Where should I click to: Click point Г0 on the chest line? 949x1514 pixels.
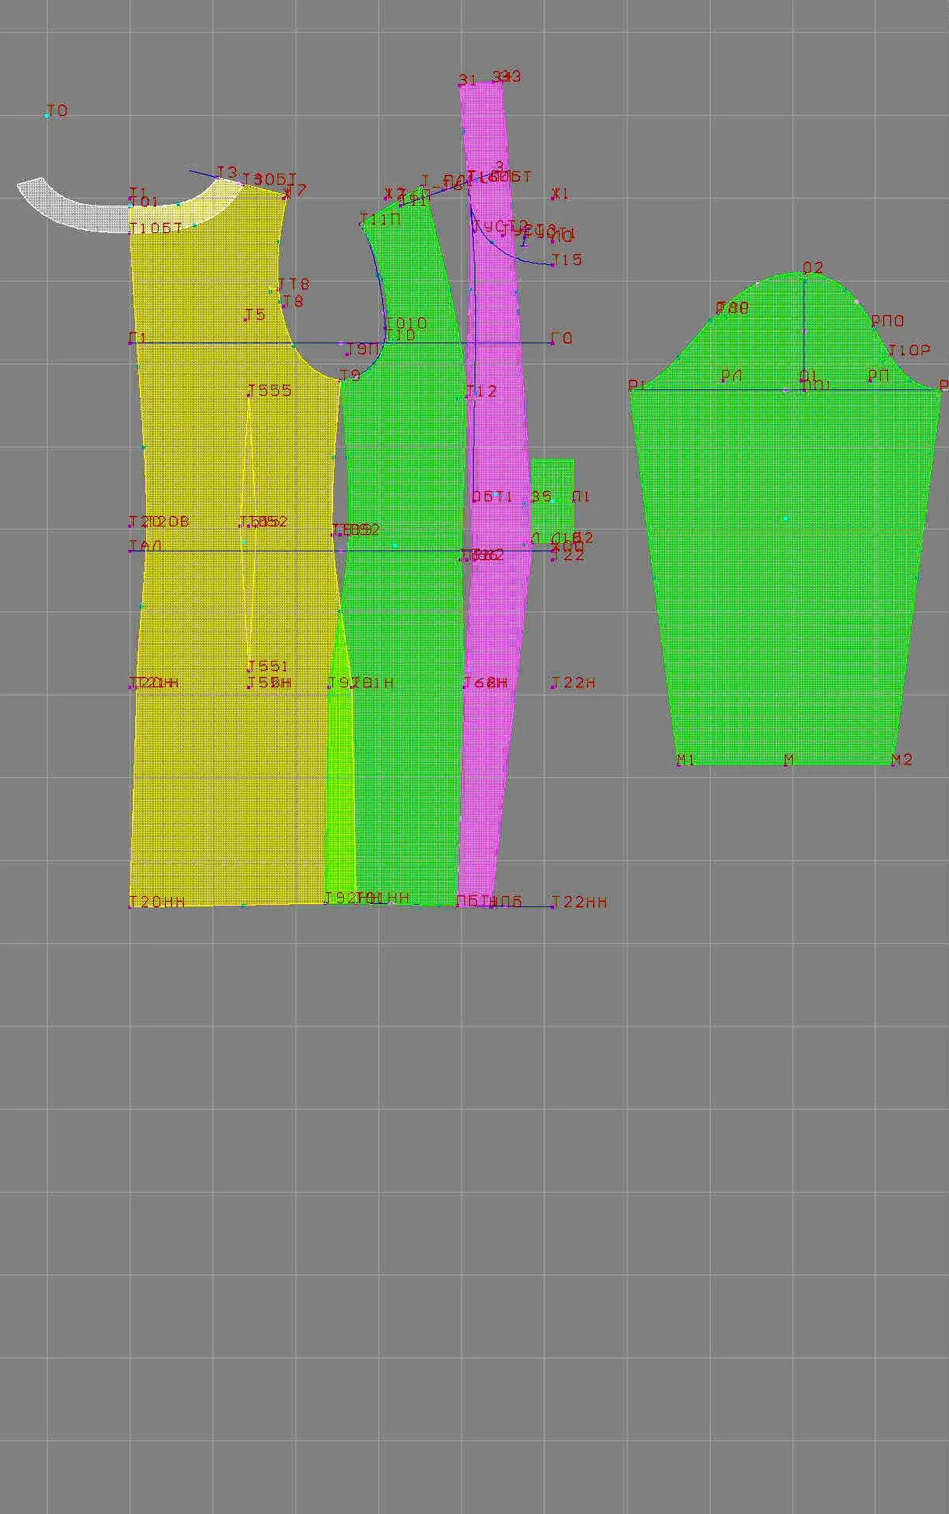tap(553, 343)
